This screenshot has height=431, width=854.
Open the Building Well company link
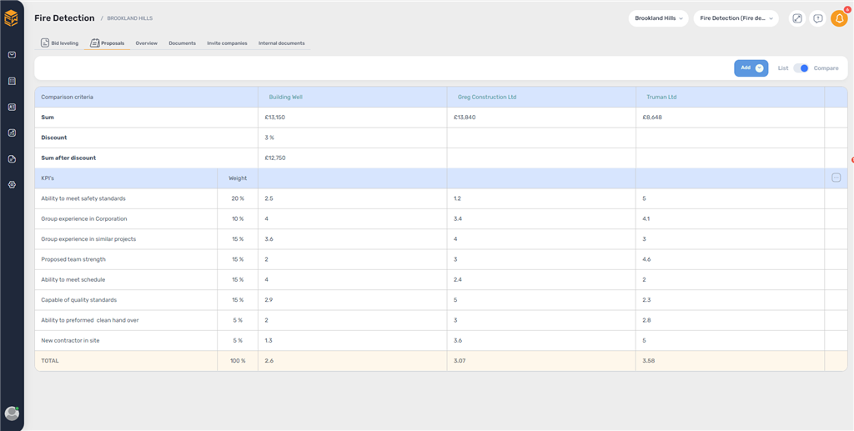point(285,97)
